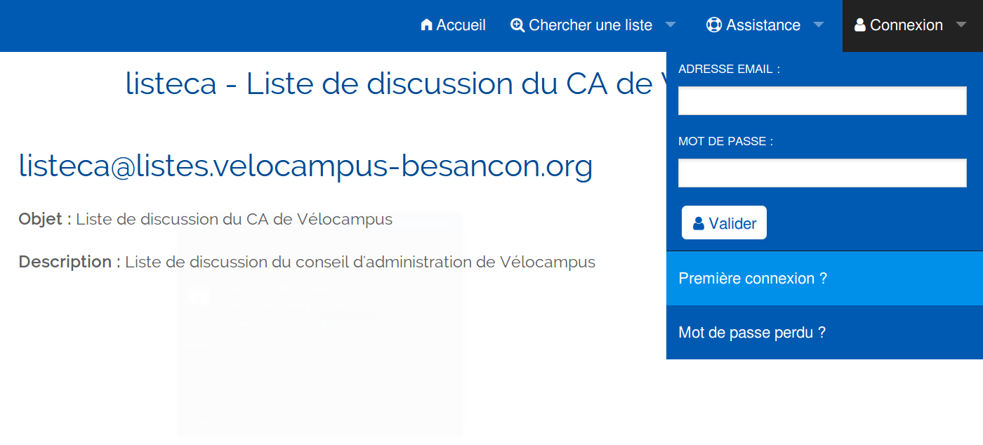Screen dimensions: 983x445
Task: Open the Chercher une liste menu
Action: [x=591, y=25]
